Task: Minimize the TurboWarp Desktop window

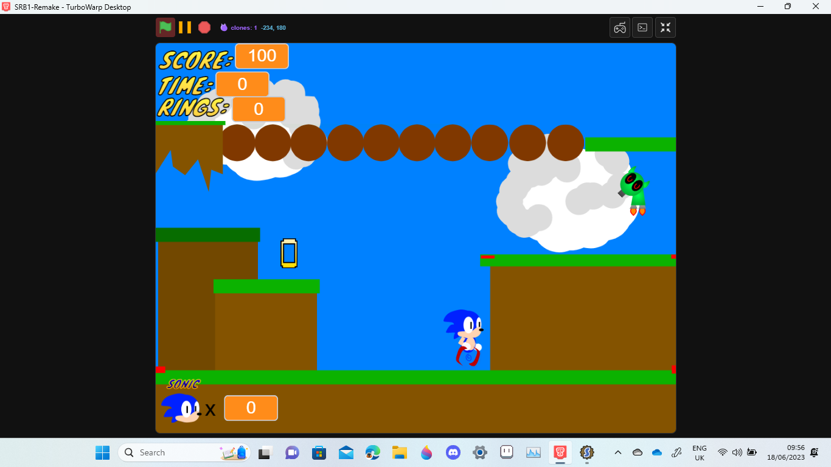Action: (760, 7)
